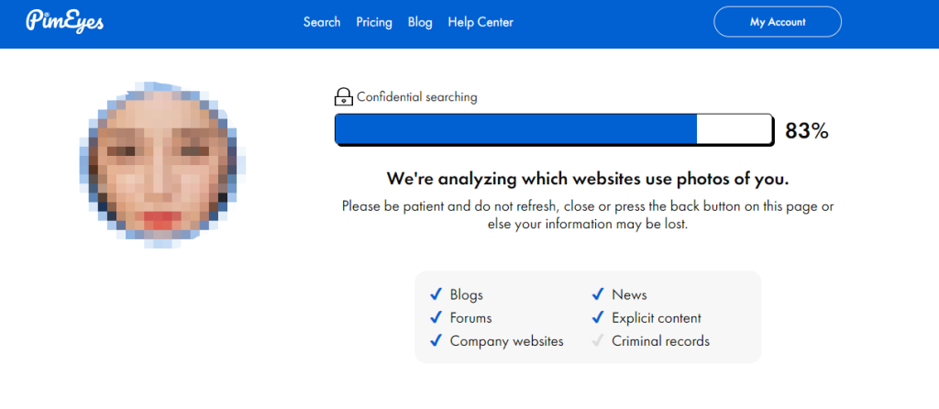Go to the Pricing page
Viewport: 939px width, 409px height.
[374, 22]
